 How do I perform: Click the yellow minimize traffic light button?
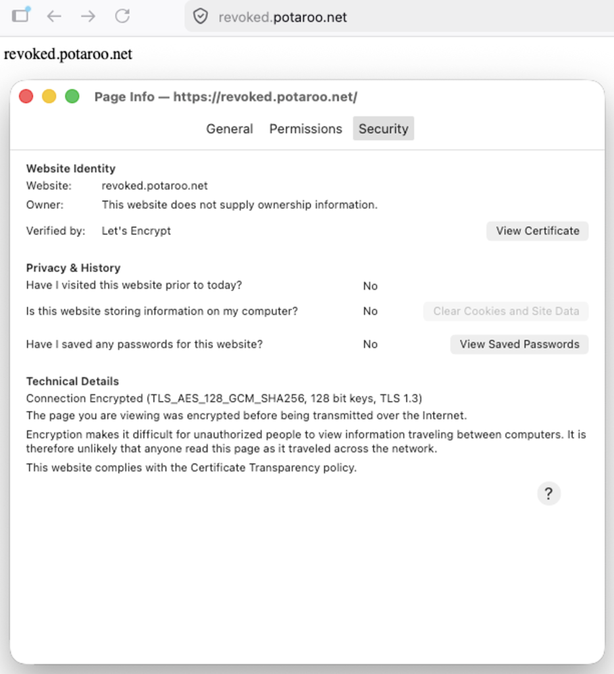point(49,96)
